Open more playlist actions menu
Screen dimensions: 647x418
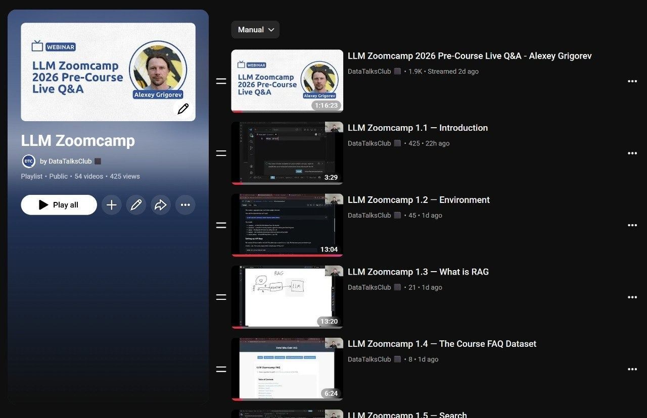(185, 205)
